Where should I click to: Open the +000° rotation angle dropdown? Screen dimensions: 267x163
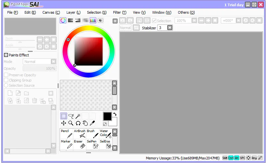pos(239,21)
